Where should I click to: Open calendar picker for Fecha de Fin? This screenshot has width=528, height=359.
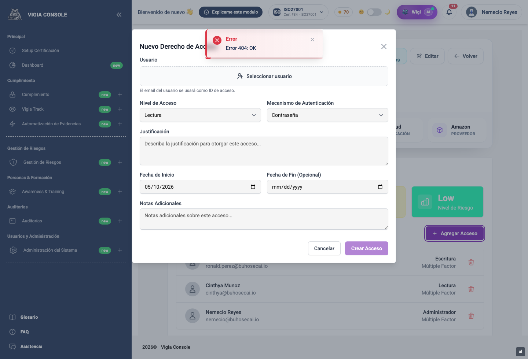tap(380, 187)
